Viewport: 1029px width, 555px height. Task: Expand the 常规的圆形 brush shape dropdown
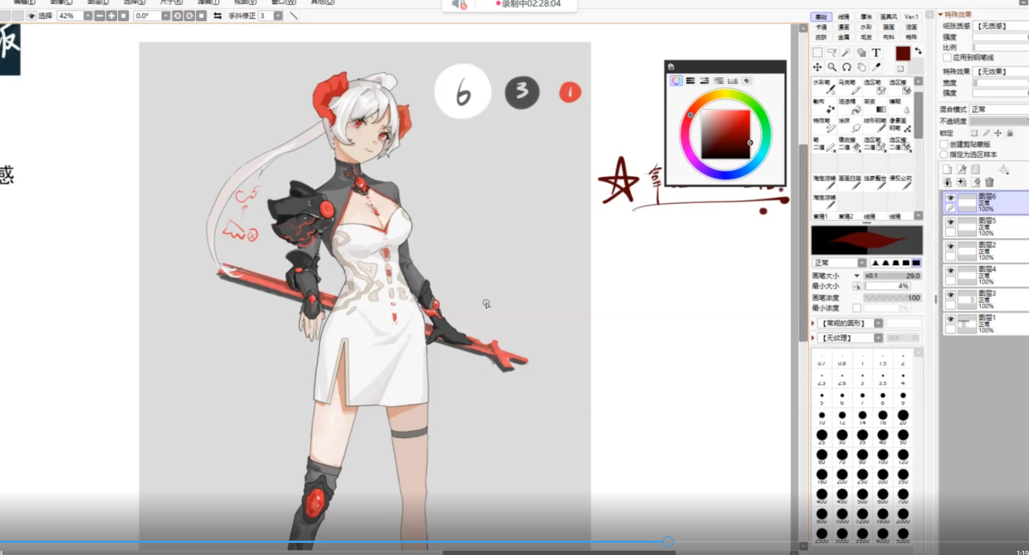tap(878, 323)
